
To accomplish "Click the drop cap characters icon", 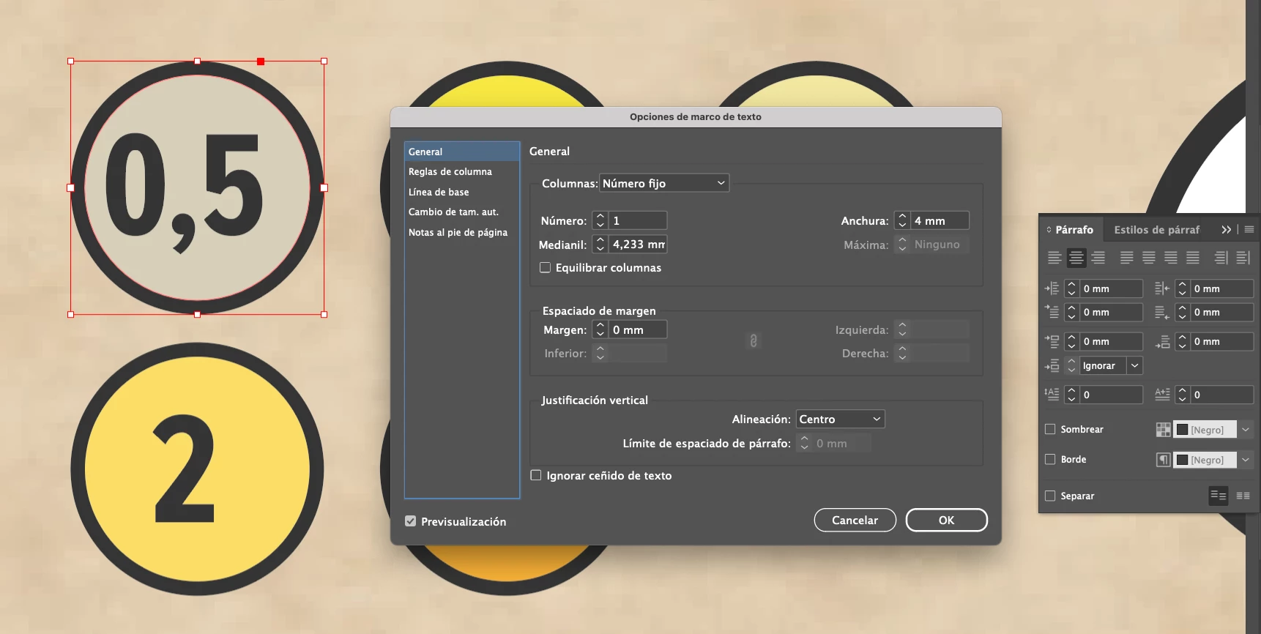I will coord(1162,394).
